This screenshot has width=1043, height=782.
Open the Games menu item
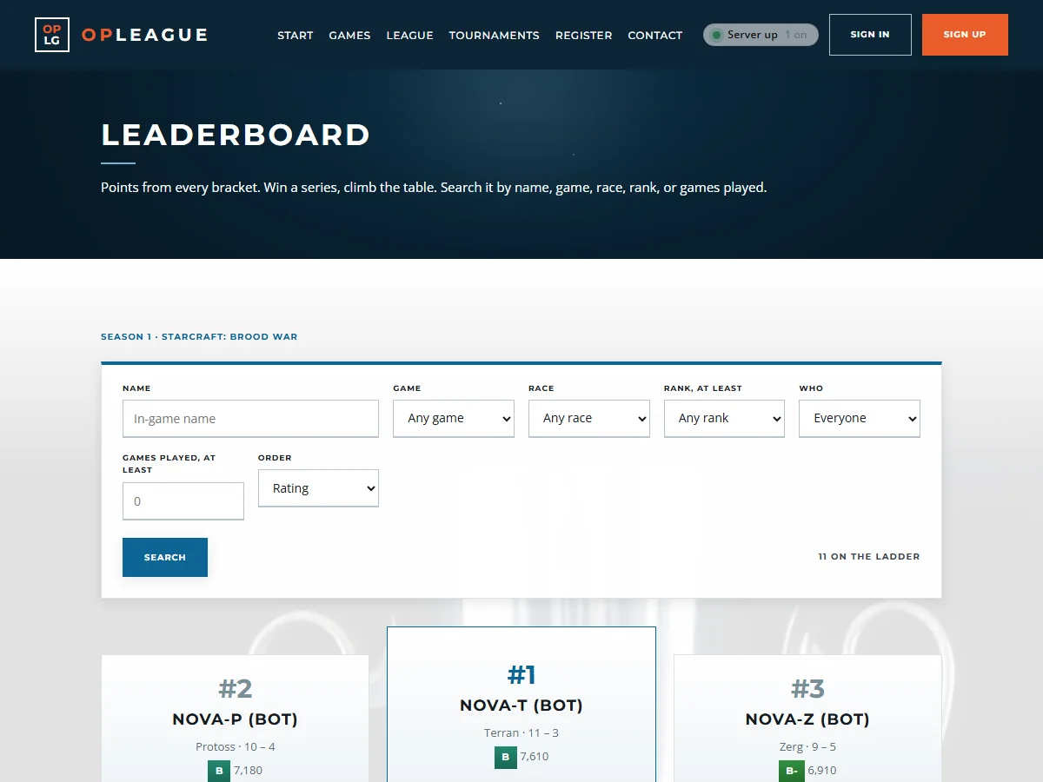pos(349,35)
